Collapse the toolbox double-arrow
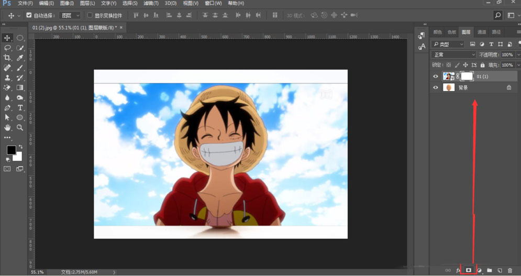 pos(4,24)
